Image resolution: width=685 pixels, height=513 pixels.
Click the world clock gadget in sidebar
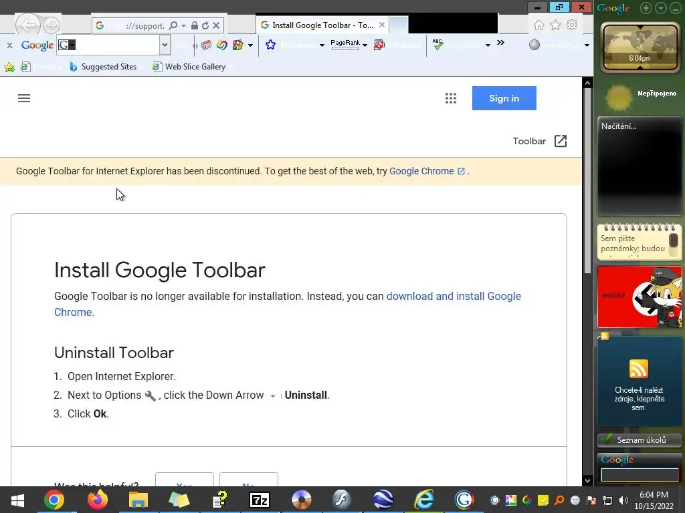point(639,48)
